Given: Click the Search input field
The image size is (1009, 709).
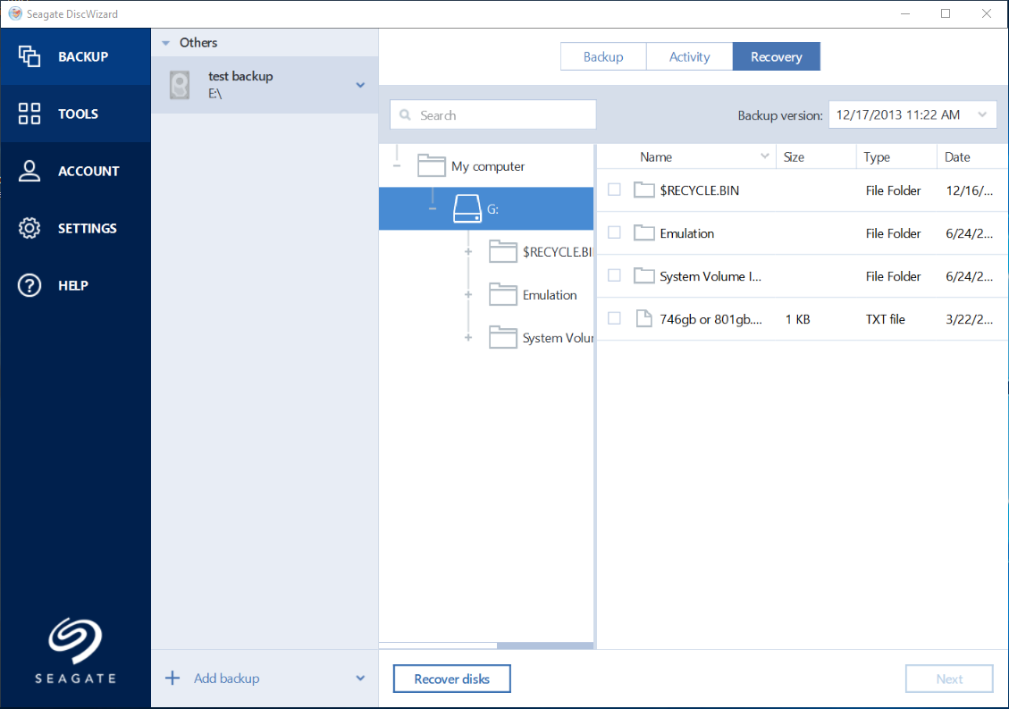Looking at the screenshot, I should click(493, 114).
